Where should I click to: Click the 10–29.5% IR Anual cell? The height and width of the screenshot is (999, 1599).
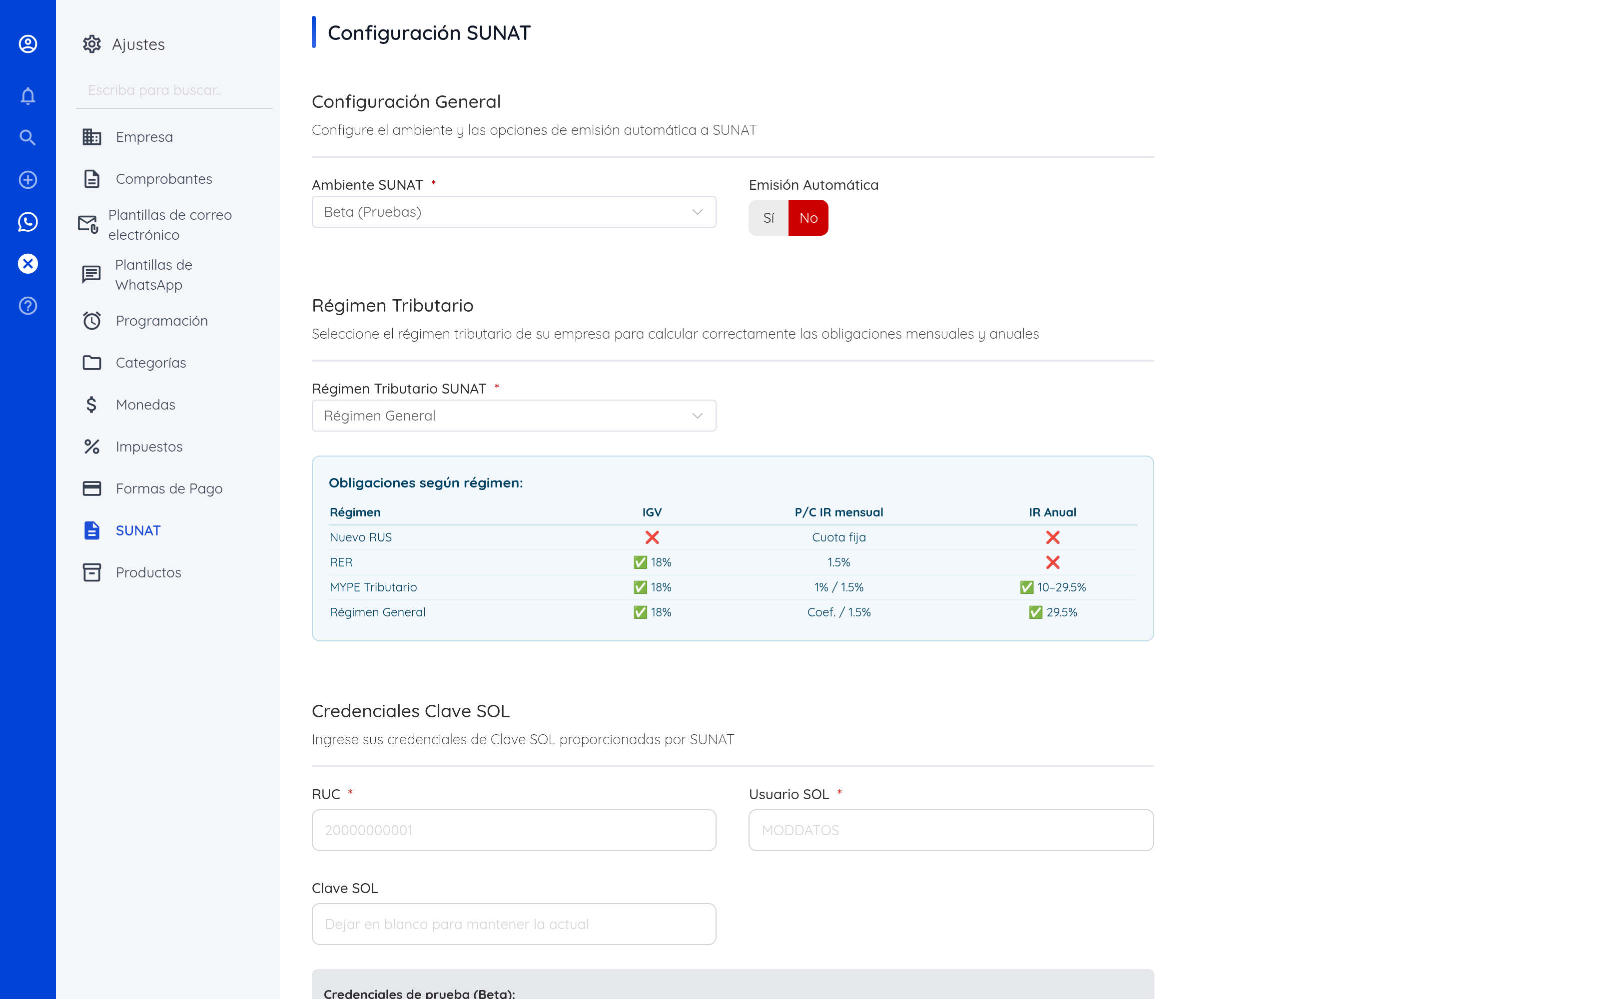coord(1052,587)
